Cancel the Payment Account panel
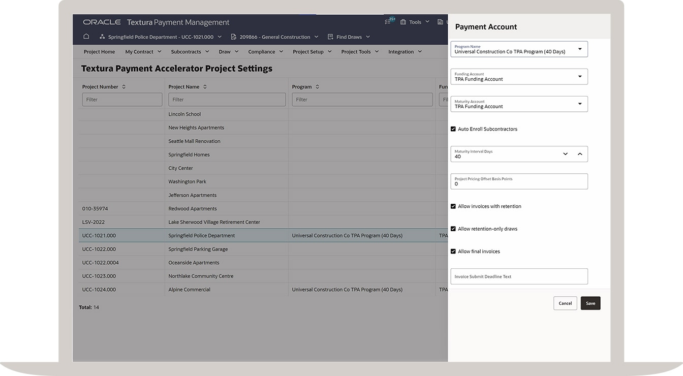Viewport: 683px width, 376px height. (x=565, y=303)
